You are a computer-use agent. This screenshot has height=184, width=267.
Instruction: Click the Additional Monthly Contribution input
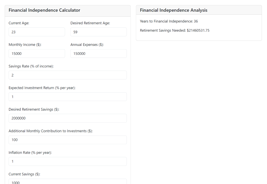(67, 140)
